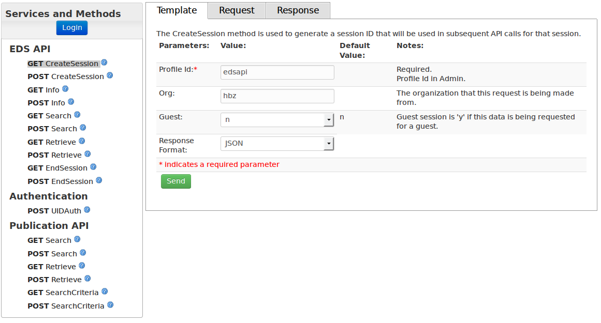Switch to the Request tab
Viewport: 601px width, 323px height.
point(237,10)
